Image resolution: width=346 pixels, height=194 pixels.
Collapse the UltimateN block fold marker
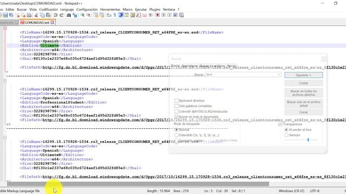5,137
